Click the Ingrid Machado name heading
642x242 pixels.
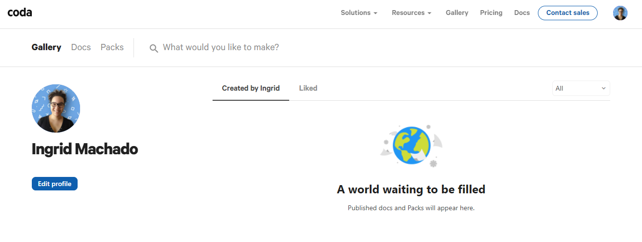pos(85,149)
